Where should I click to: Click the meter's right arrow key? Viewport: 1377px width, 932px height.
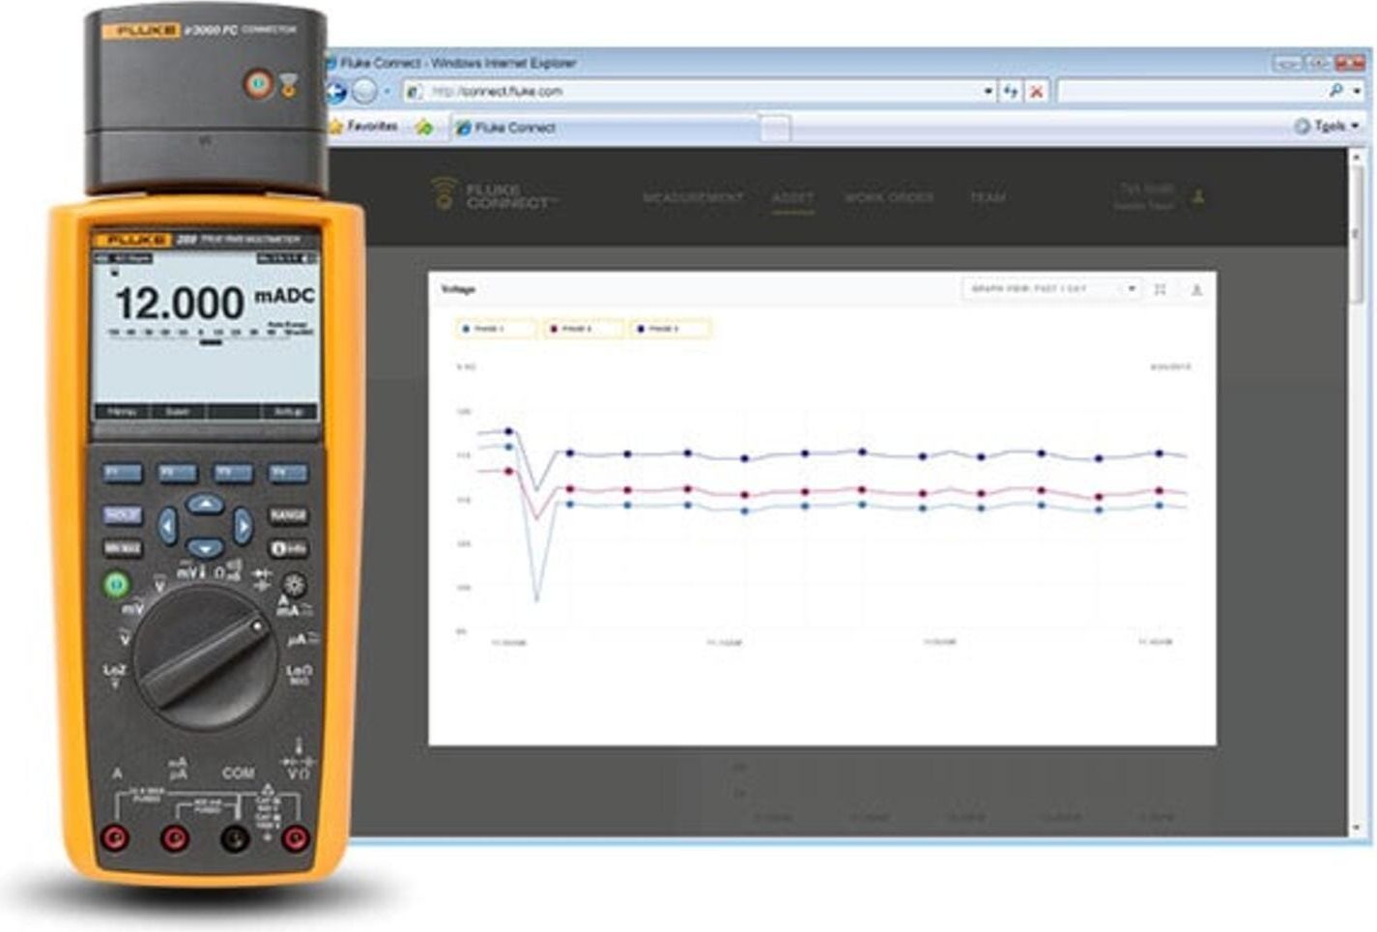(243, 526)
